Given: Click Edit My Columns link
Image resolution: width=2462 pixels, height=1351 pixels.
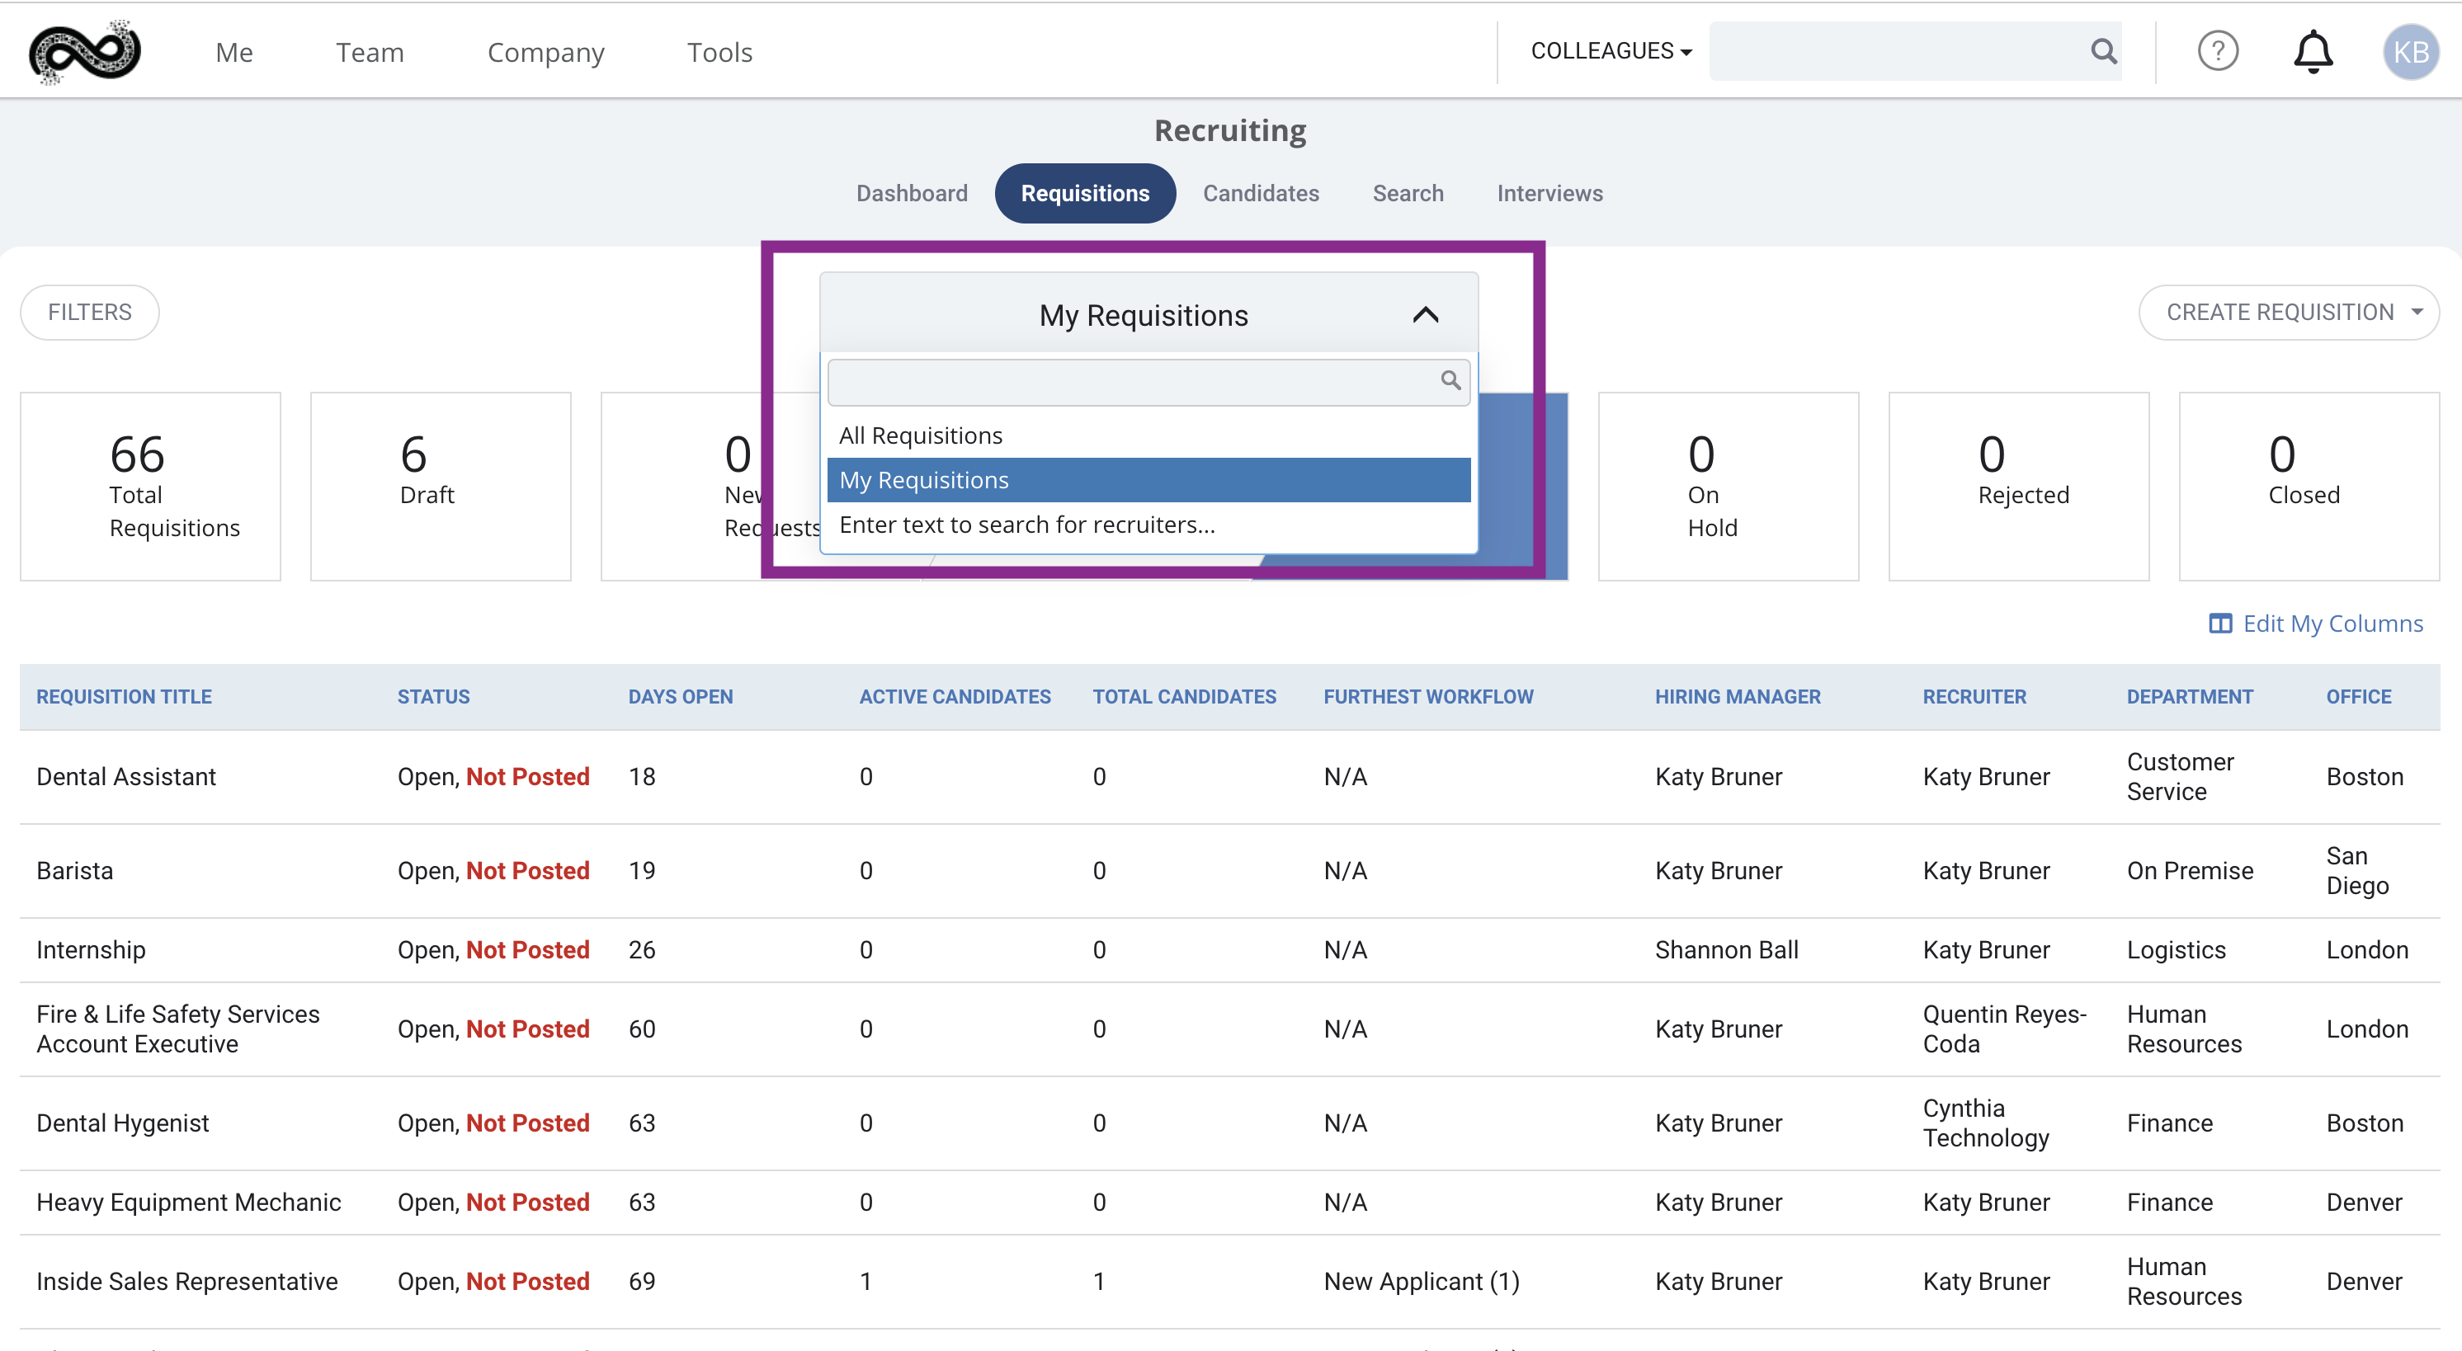Looking at the screenshot, I should click(2332, 624).
